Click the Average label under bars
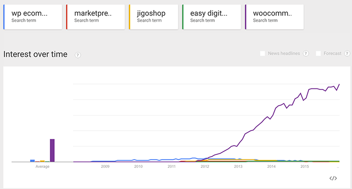This screenshot has height=189, width=352. 42,166
